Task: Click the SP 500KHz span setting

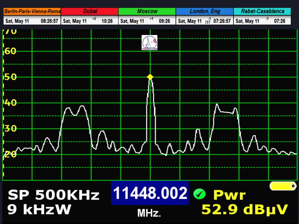Action: pyautogui.click(x=53, y=195)
